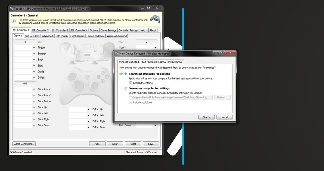Click the app icon in the TocaEdit title bar
The width and height of the screenshot is (324, 171).
click(11, 9)
